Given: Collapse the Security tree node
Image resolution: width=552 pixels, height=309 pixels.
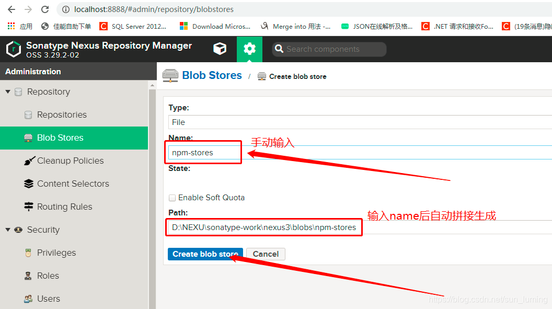Looking at the screenshot, I should coord(8,230).
